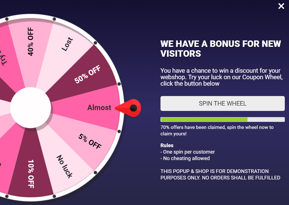Click the 'One spin per customer' rule

tap(188, 152)
